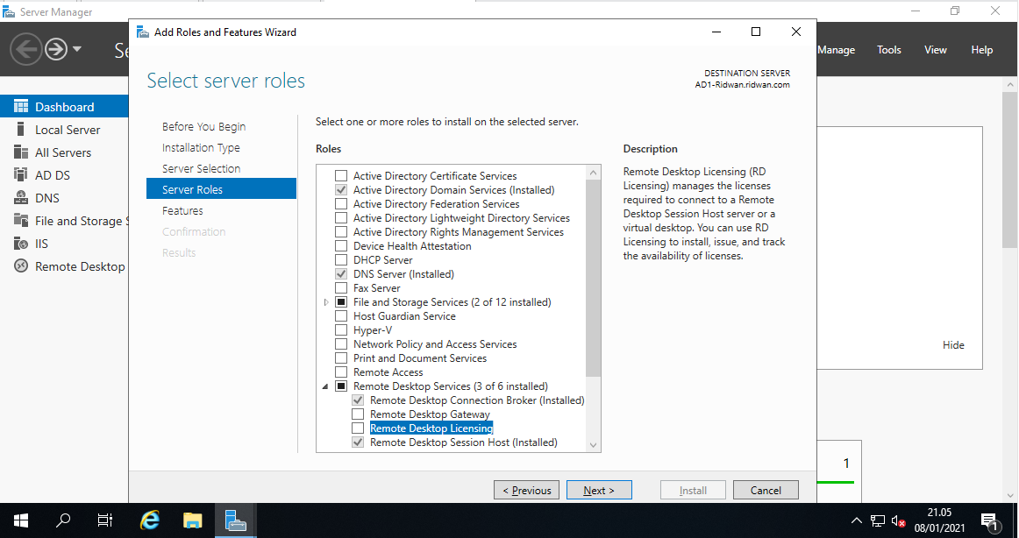Open the Tools menu

(x=888, y=50)
